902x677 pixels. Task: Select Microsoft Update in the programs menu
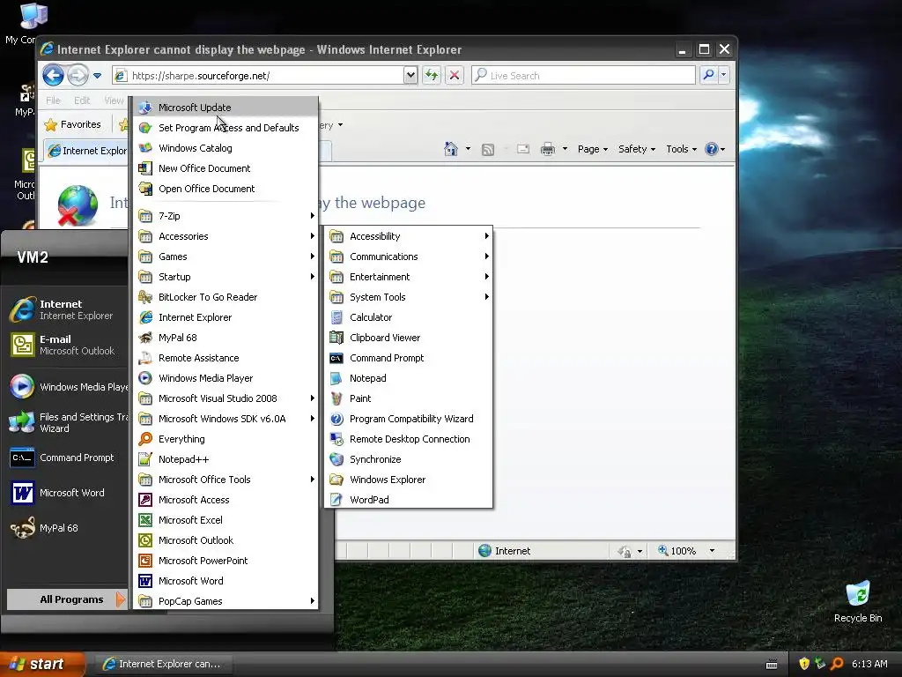225,108
